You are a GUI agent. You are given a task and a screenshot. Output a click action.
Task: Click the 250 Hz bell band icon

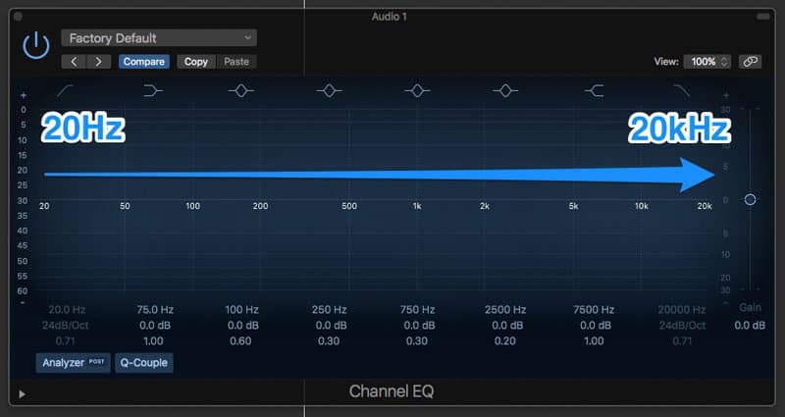tap(330, 90)
